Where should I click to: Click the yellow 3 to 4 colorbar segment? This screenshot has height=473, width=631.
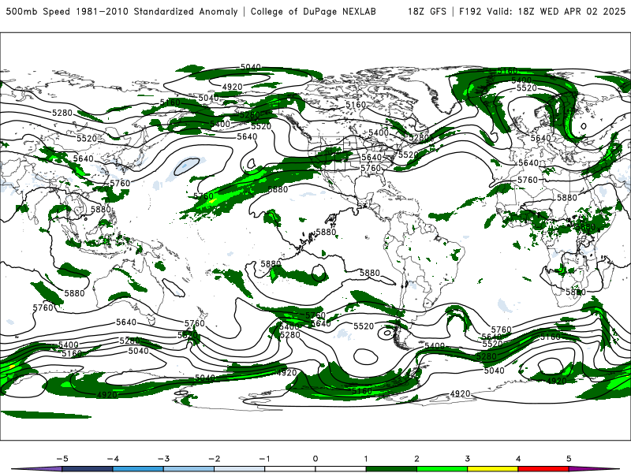pos(492,469)
